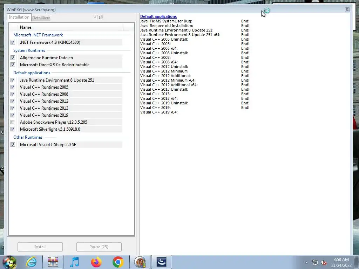The height and width of the screenshot is (269, 359).
Task: Switch to the WinPKG installer taskbar button
Action: 140,262
